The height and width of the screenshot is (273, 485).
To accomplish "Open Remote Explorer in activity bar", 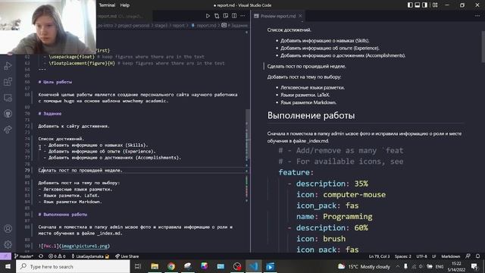I will click(x=8, y=98).
